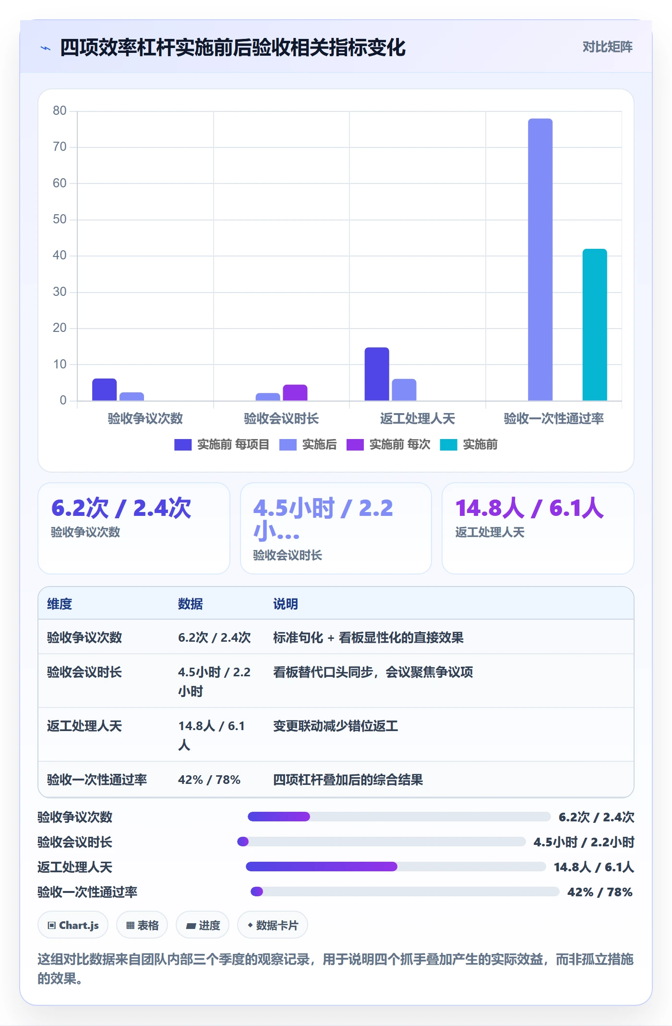This screenshot has width=672, height=1026.
Task: Toggle the cyan 实施前 legend swatch
Action: coord(448,445)
